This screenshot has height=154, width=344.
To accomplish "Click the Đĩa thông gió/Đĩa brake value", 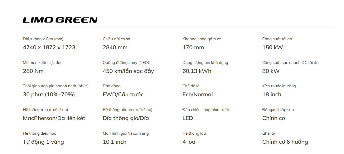I will pyautogui.click(x=126, y=118).
